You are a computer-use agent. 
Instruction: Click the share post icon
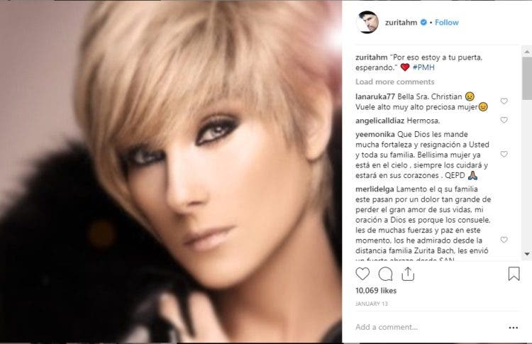click(408, 274)
